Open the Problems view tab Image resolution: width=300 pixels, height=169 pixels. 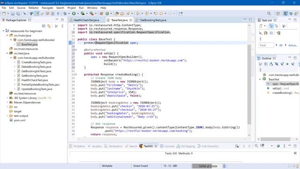click(x=77, y=146)
